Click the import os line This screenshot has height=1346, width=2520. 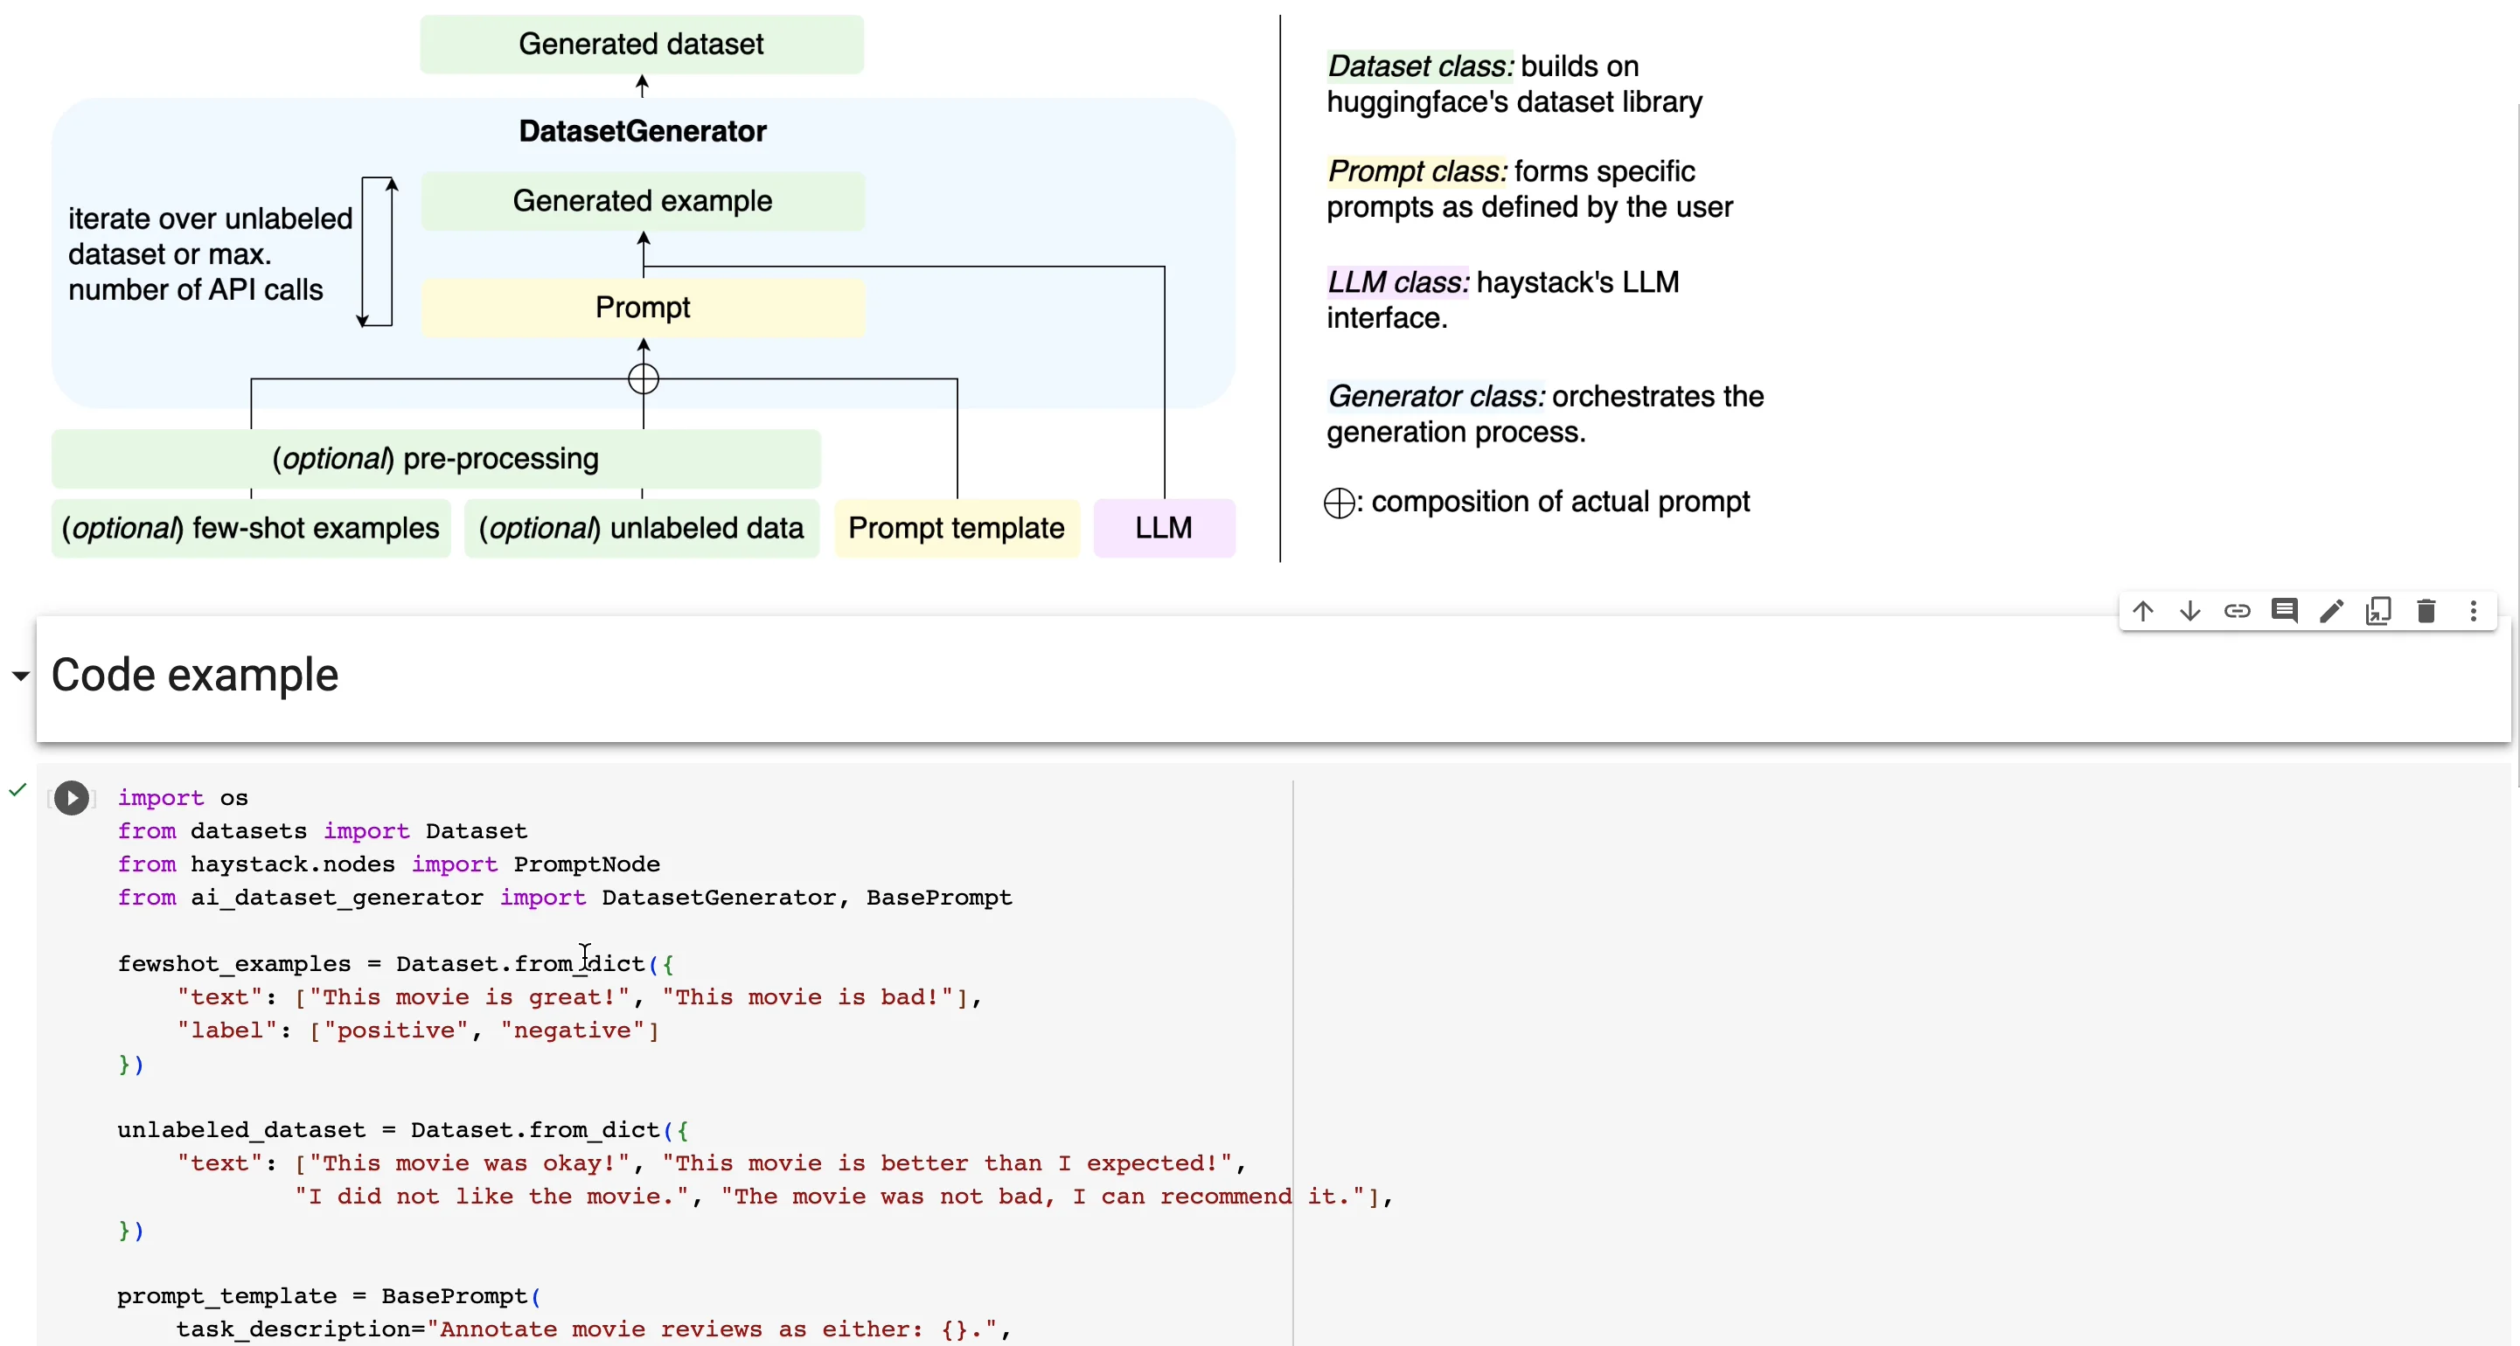184,798
